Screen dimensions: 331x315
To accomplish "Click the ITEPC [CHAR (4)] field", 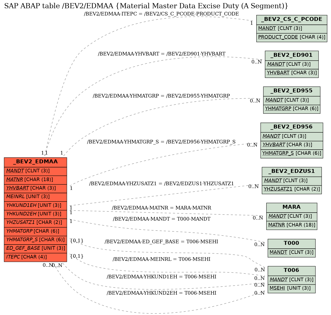I will click(35, 257).
